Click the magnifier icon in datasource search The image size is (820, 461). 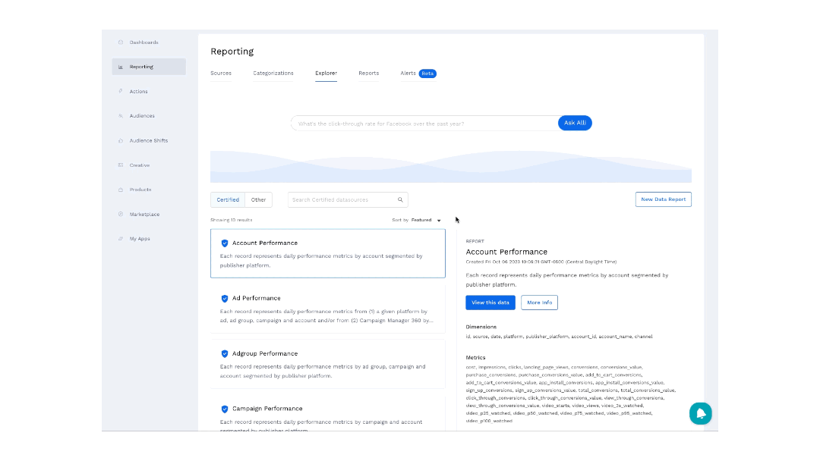click(400, 200)
